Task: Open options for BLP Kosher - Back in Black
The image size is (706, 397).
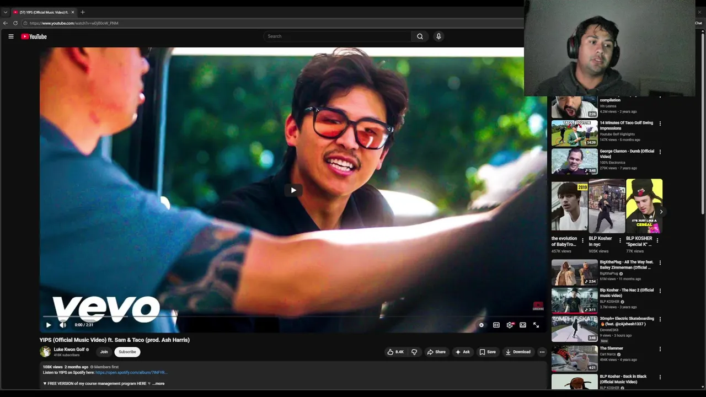Action: tap(660, 377)
